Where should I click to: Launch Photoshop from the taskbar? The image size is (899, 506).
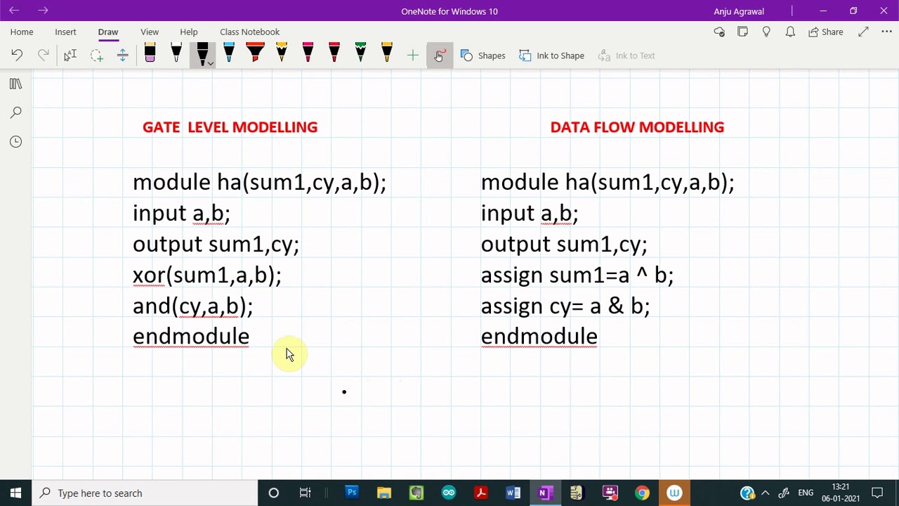pos(352,493)
